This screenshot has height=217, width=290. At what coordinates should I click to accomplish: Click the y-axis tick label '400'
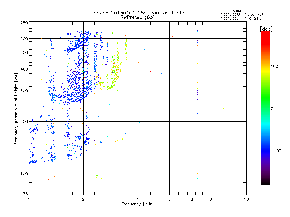coord(24,69)
